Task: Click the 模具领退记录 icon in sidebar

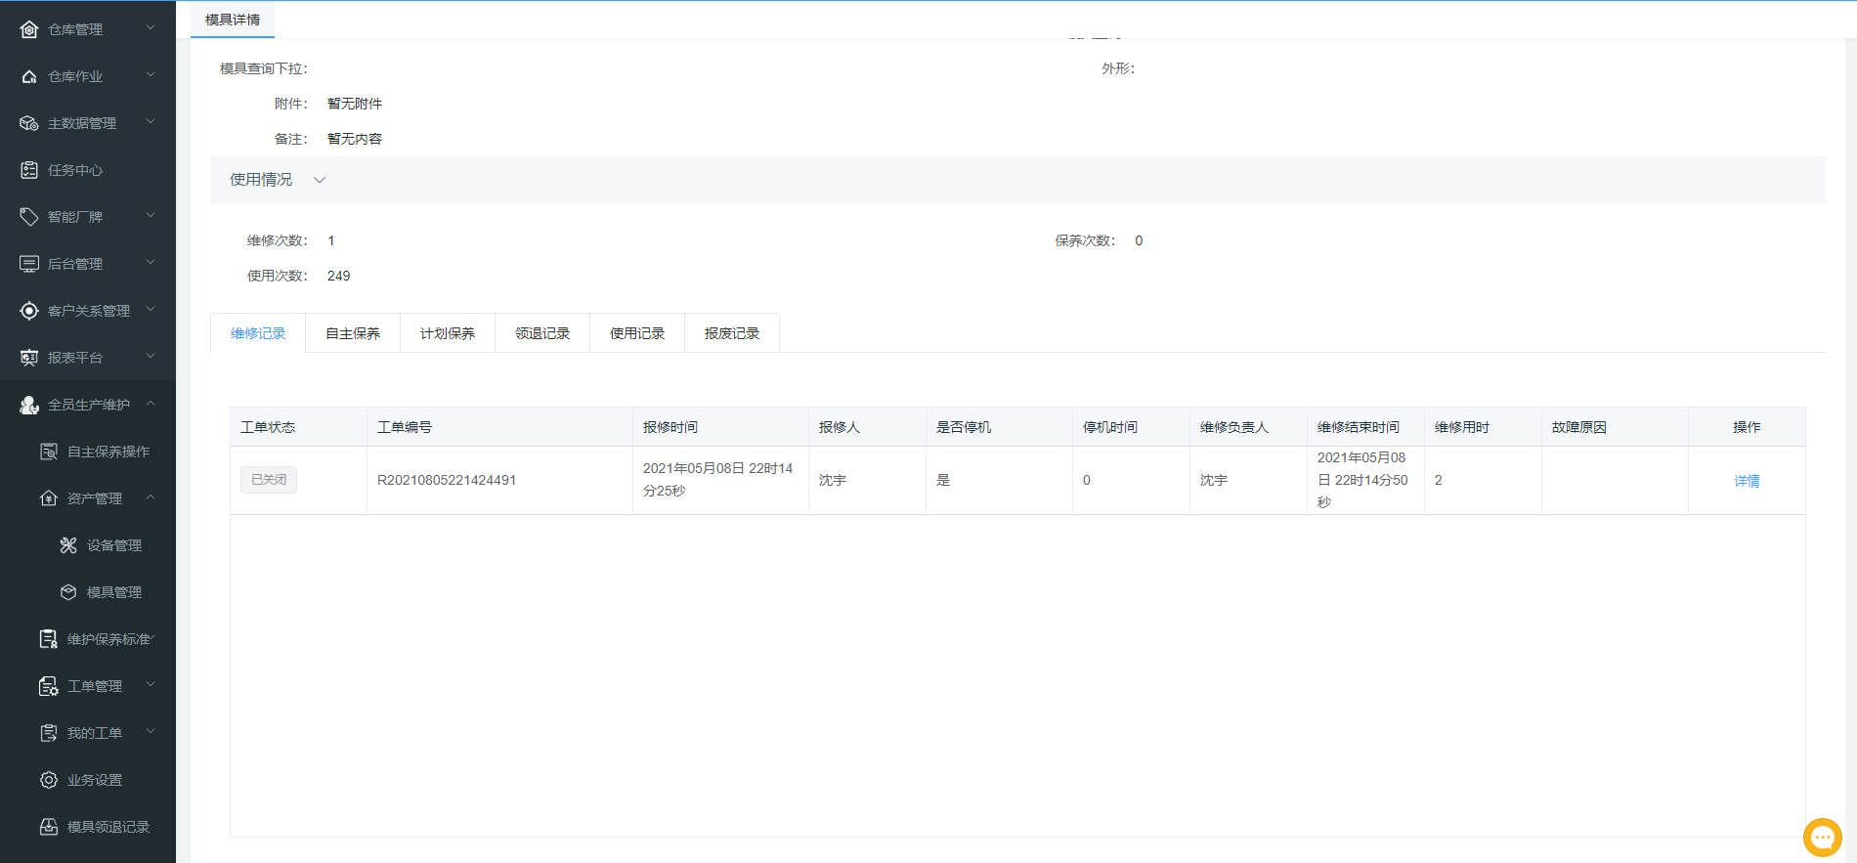Action: click(x=49, y=827)
